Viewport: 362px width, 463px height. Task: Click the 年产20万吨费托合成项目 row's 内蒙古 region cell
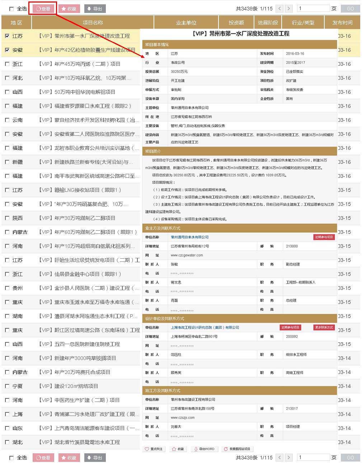(x=20, y=372)
